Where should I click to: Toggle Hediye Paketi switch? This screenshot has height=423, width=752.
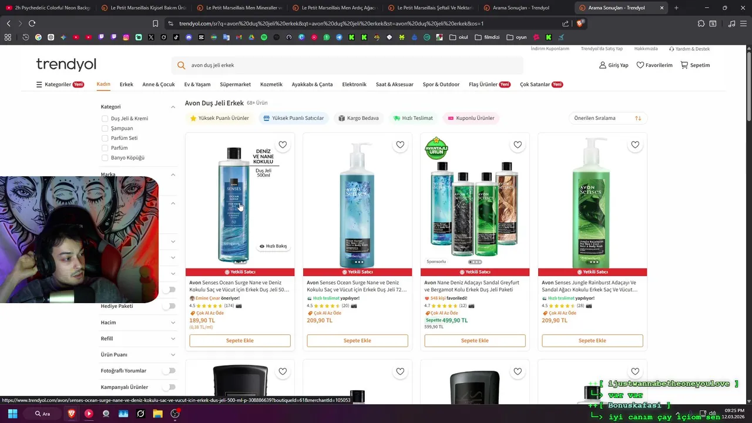click(x=169, y=306)
